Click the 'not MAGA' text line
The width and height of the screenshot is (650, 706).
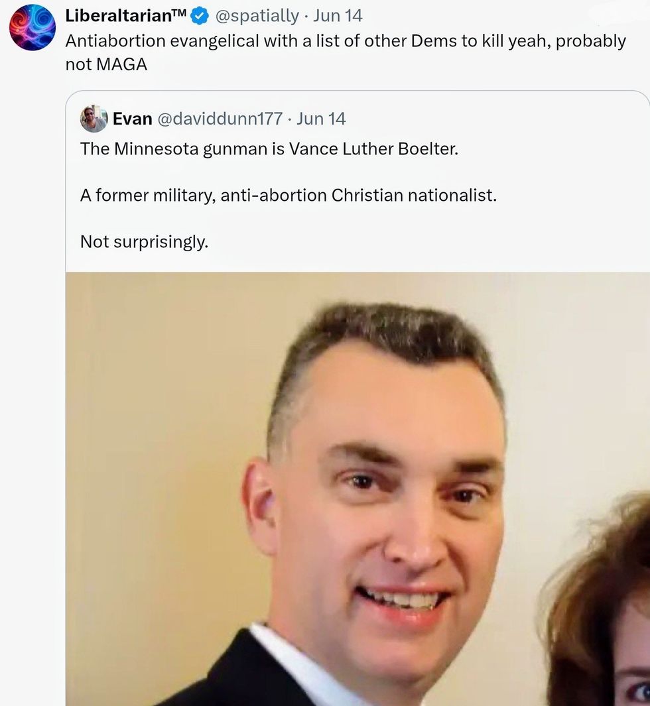pos(106,64)
